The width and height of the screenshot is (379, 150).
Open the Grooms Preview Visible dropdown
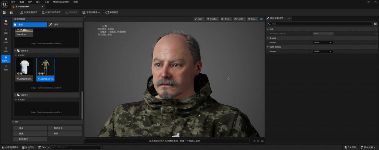click(x=323, y=42)
